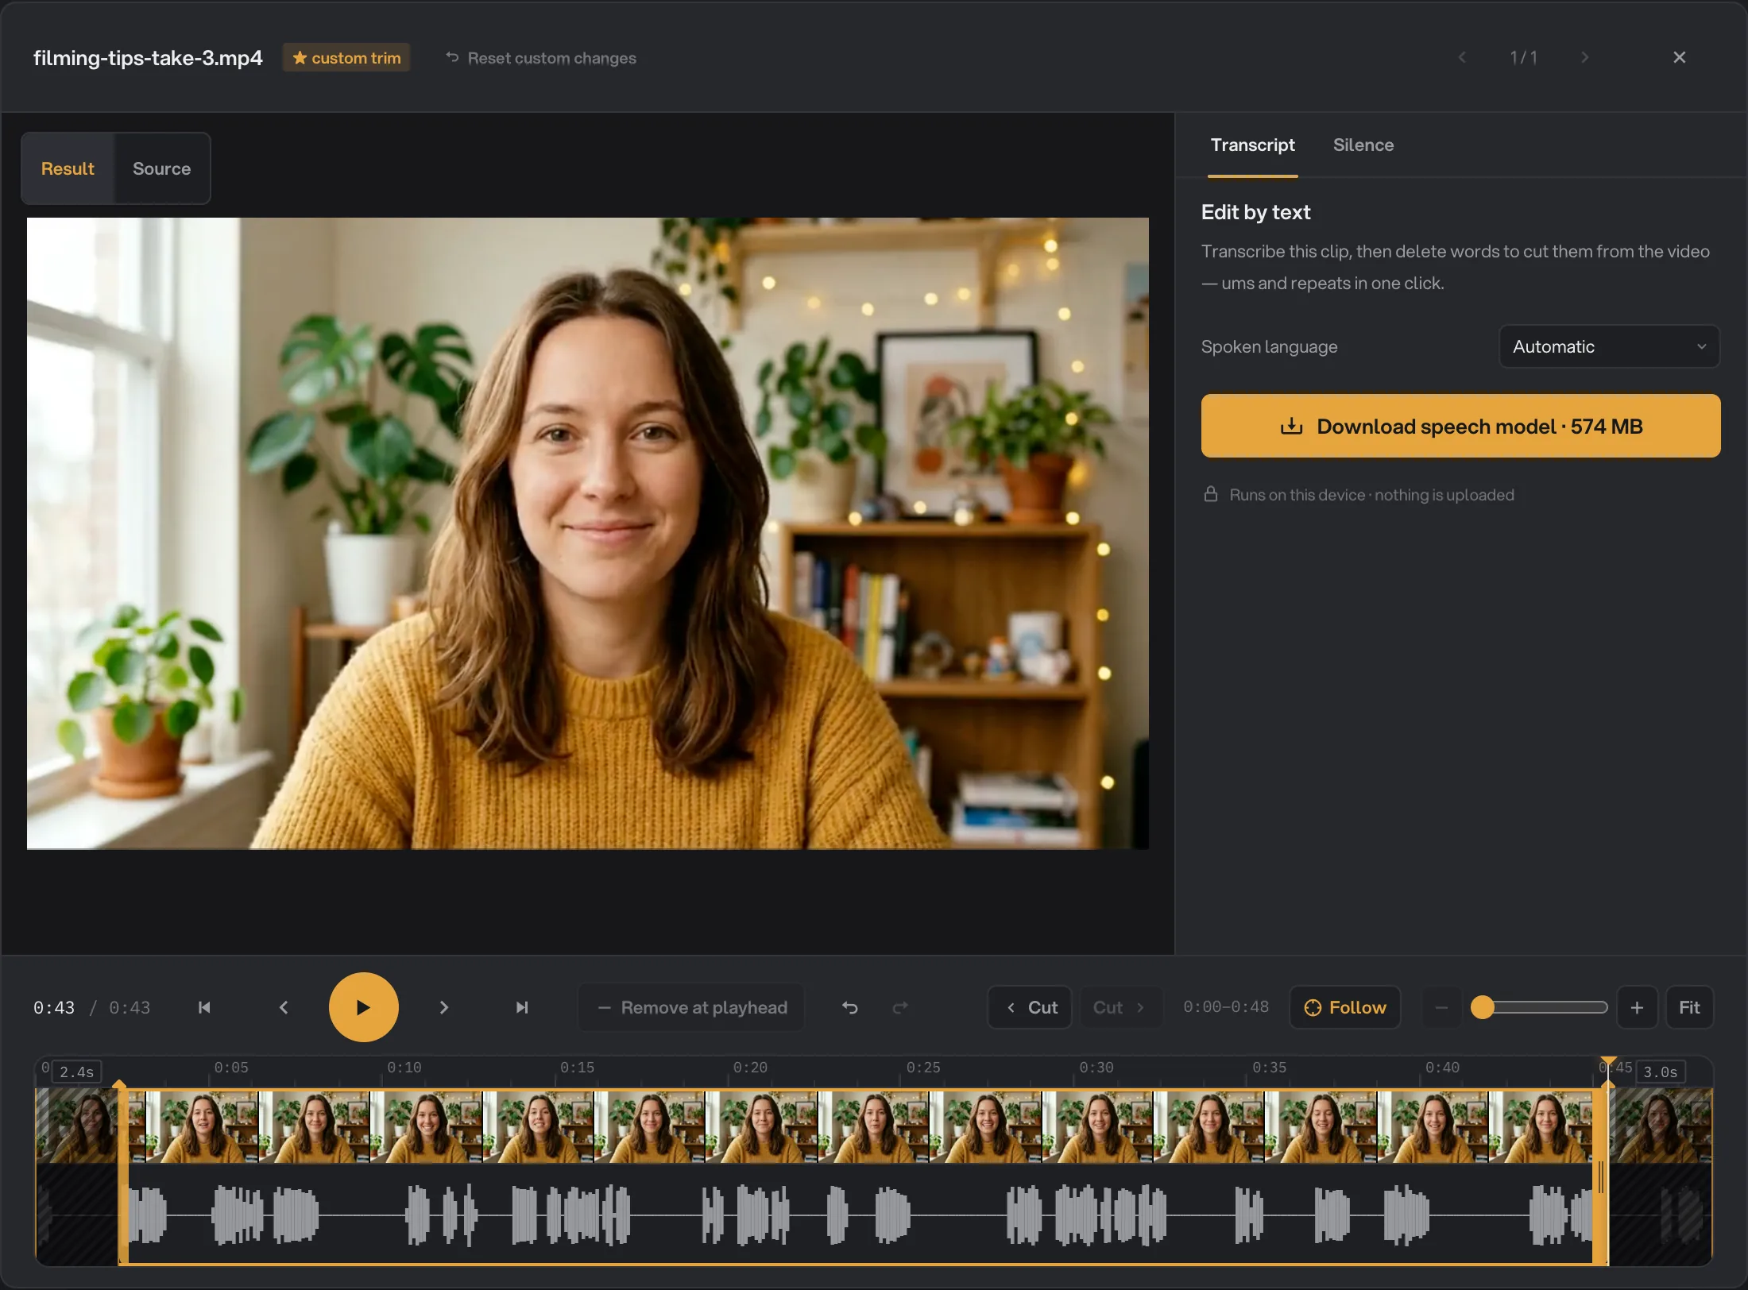Click the trim start handle on timeline
This screenshot has width=1748, height=1290.
(x=122, y=1176)
